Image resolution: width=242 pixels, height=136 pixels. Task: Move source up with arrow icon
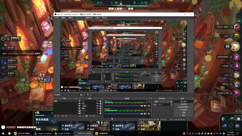coord(90,116)
